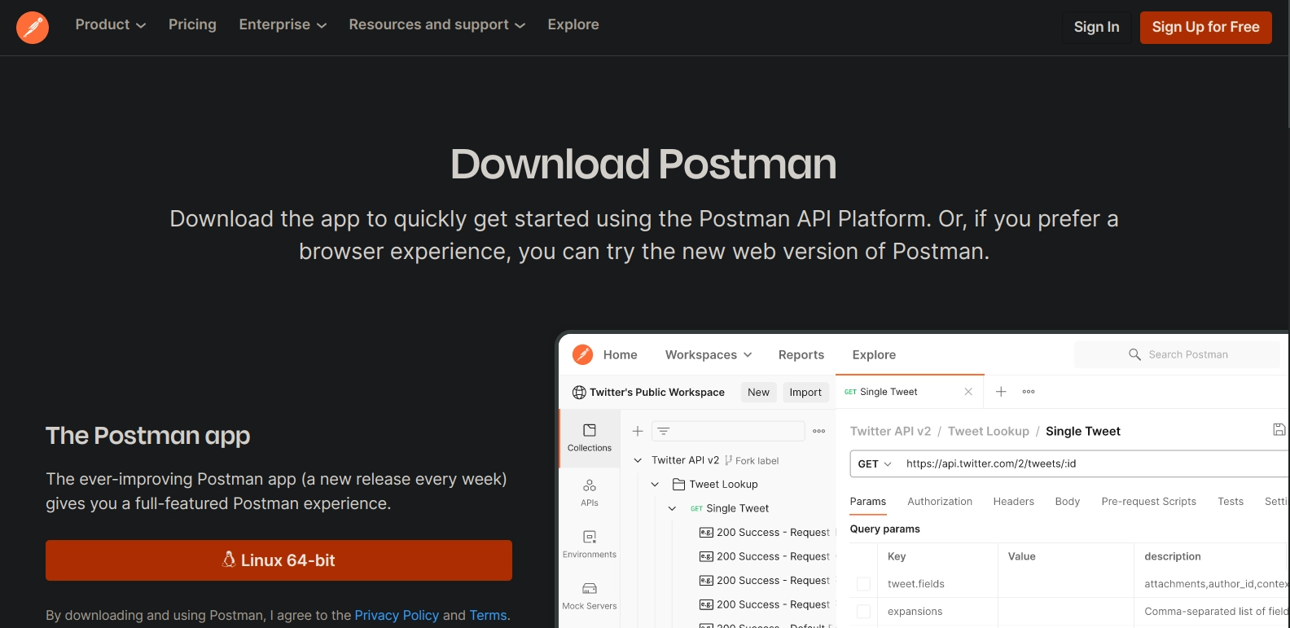Screen dimensions: 1290x628
Task: Click the expansions key cell
Action: 938,612
